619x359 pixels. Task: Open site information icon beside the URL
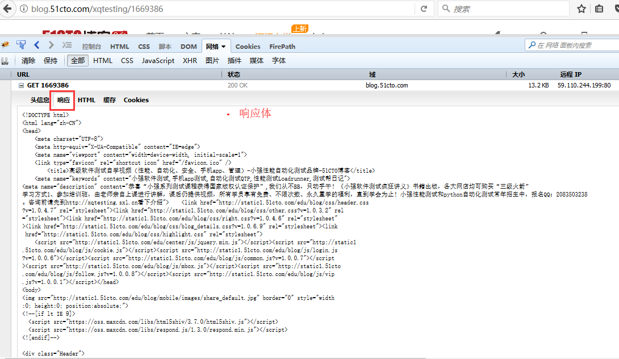[24, 9]
